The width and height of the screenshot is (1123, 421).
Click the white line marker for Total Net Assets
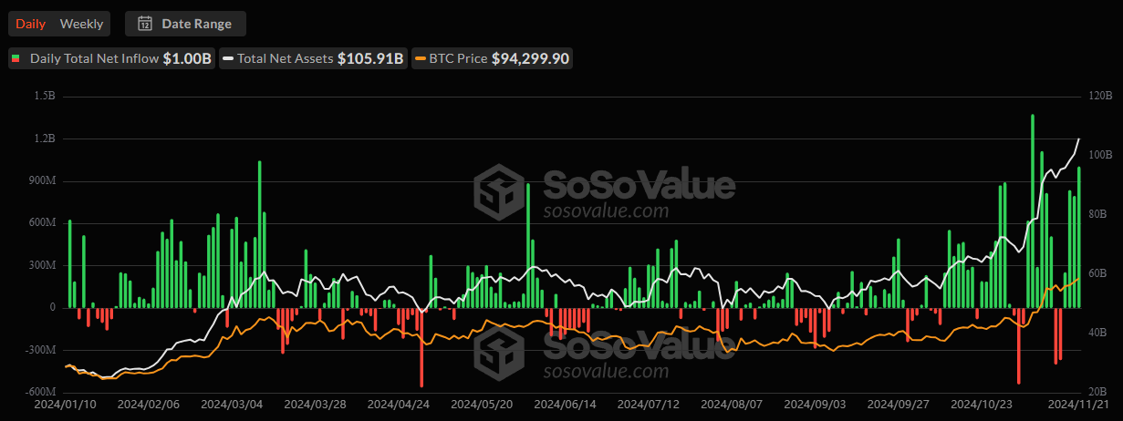(x=226, y=58)
